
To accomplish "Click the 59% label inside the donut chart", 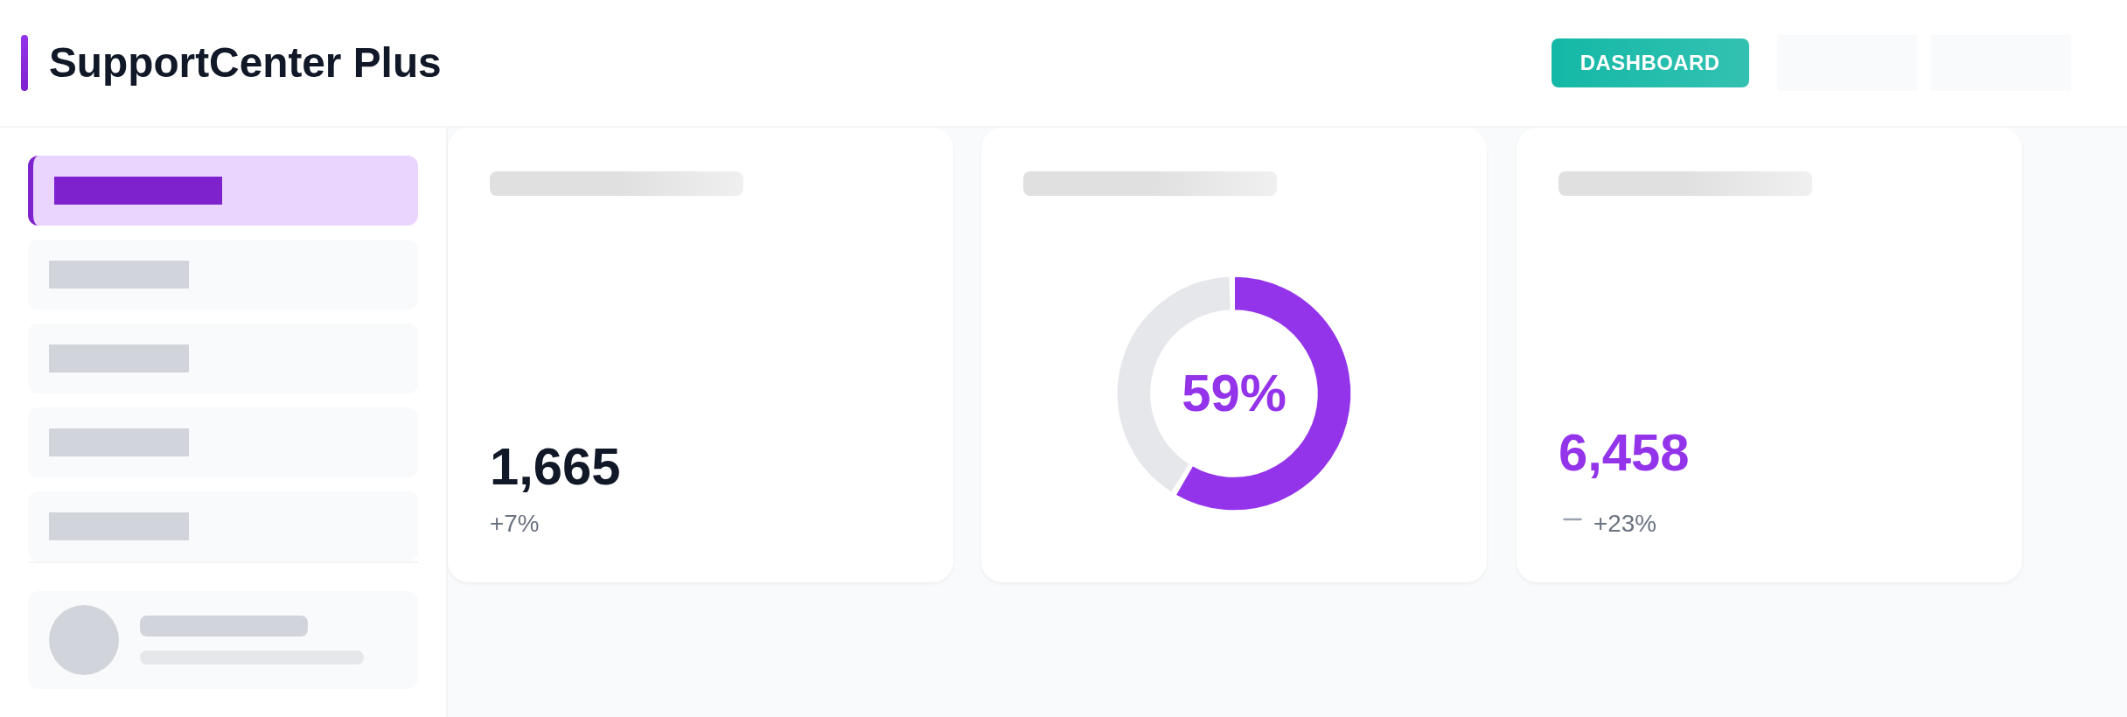I will [1233, 393].
